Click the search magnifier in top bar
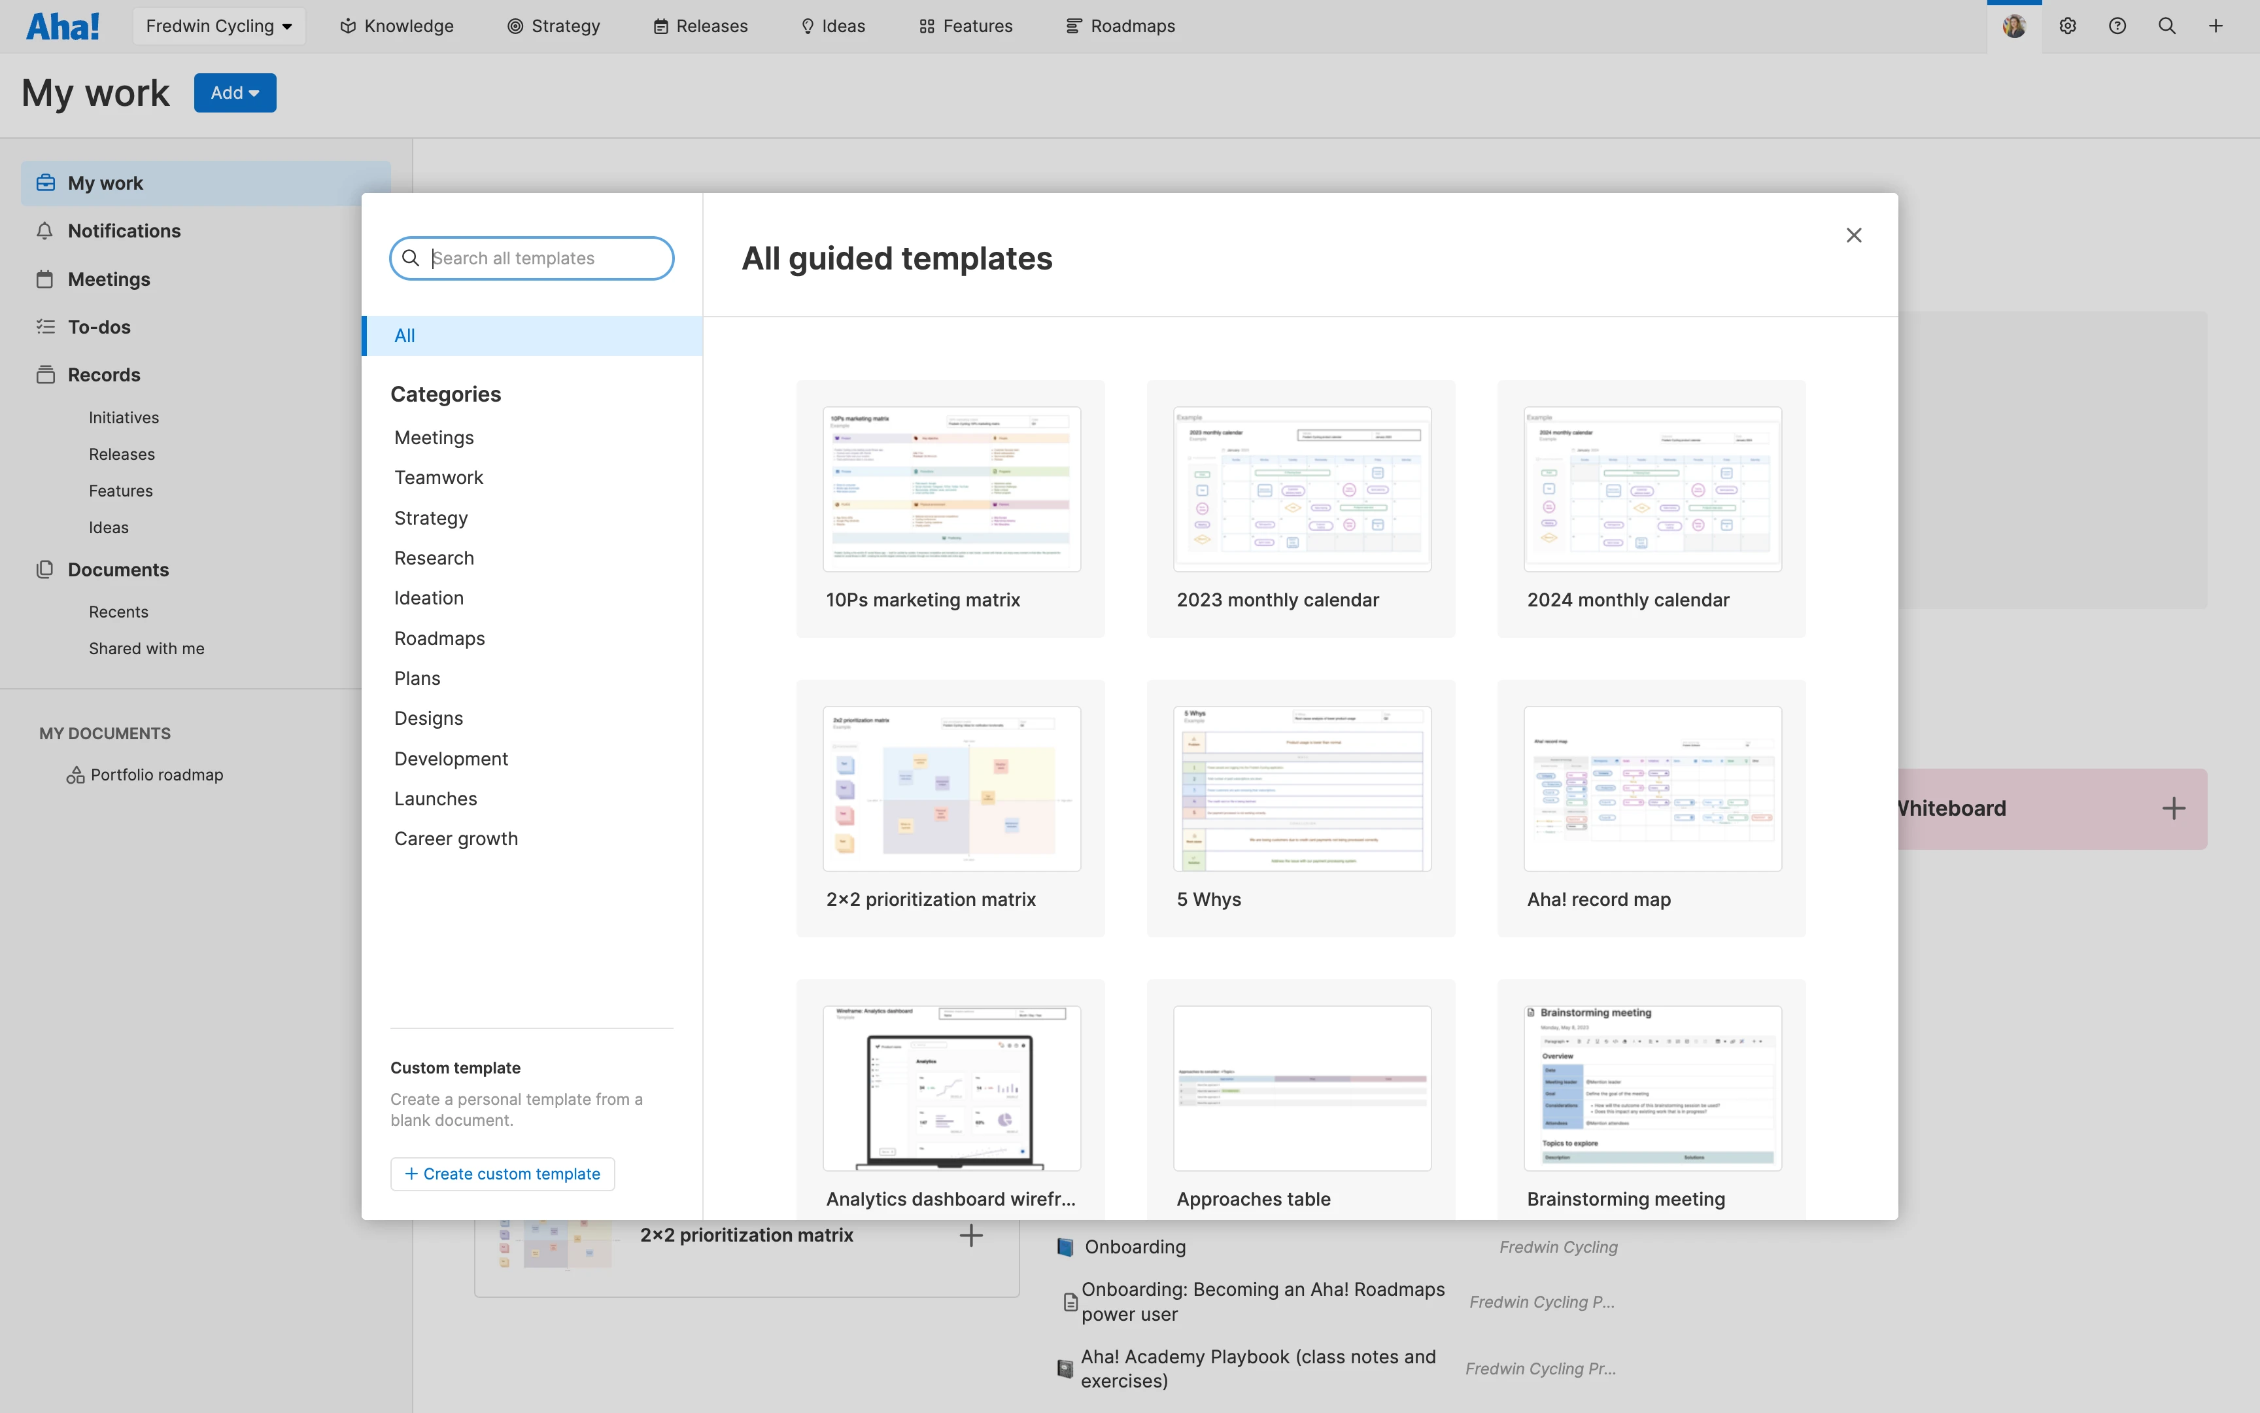This screenshot has width=2260, height=1413. [2166, 26]
